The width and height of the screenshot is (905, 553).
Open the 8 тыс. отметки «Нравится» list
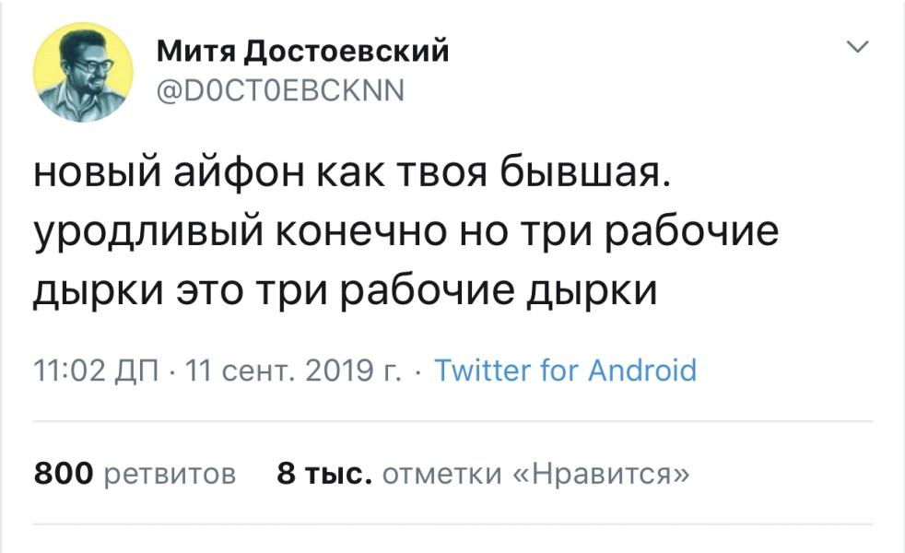[x=483, y=474]
